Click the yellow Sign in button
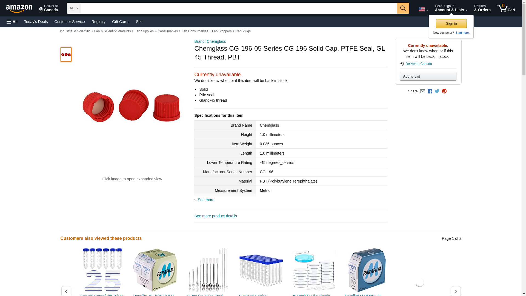This screenshot has height=296, width=526. 451,24
